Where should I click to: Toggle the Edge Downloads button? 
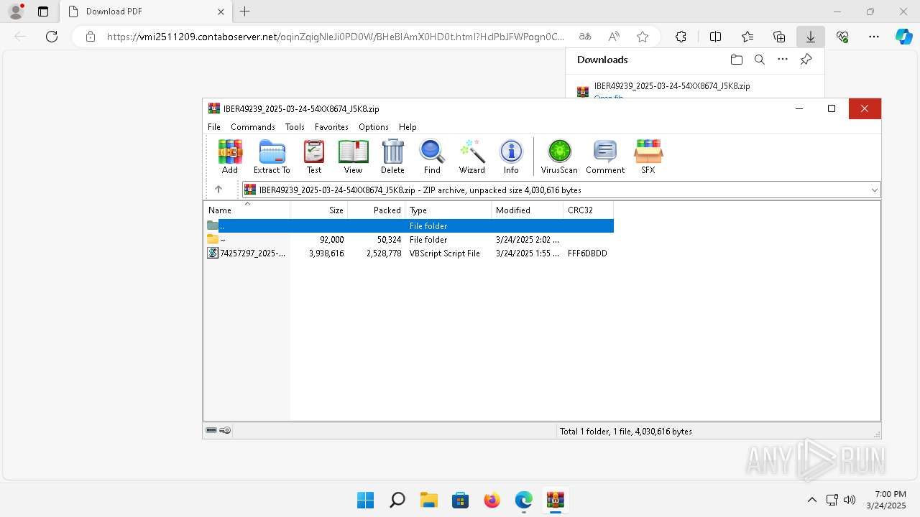coord(811,37)
